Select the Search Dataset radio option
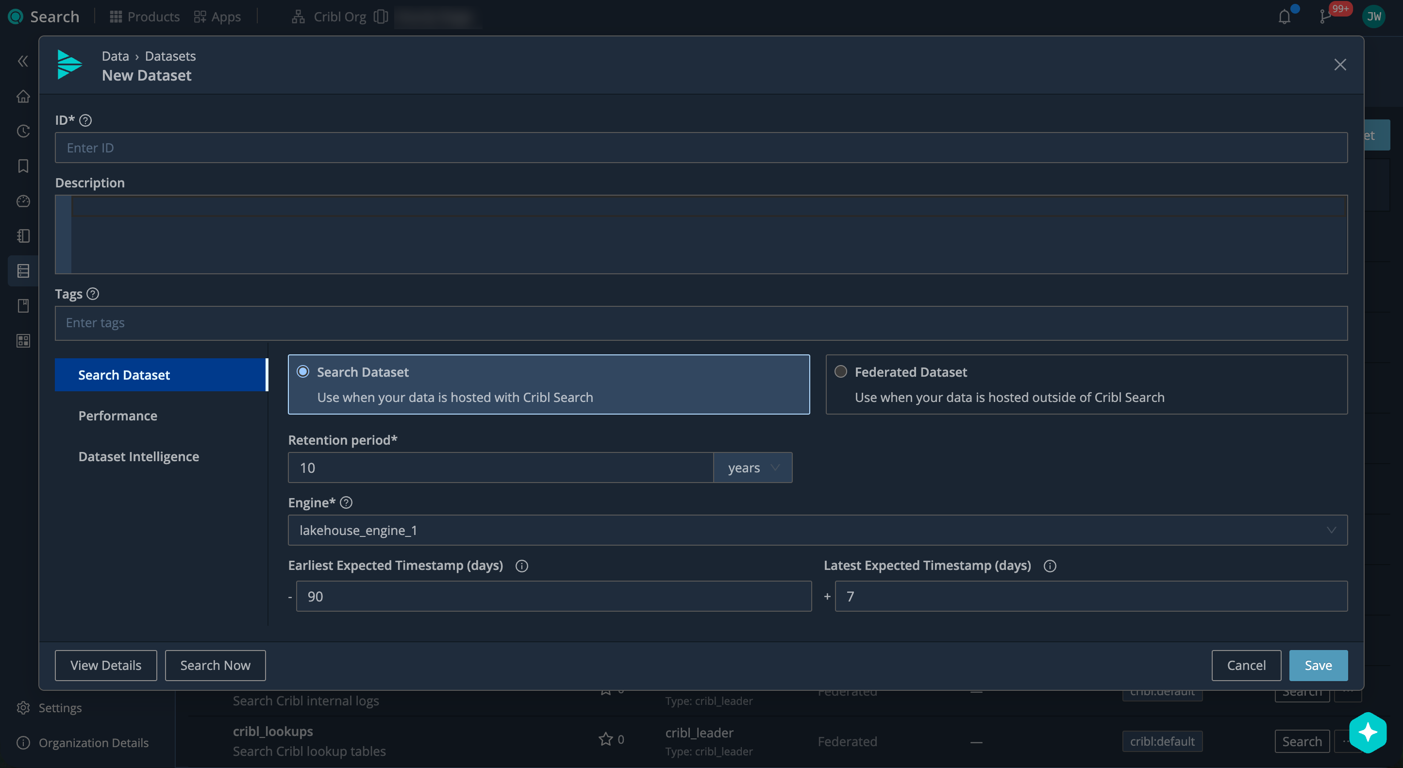 [x=303, y=372]
